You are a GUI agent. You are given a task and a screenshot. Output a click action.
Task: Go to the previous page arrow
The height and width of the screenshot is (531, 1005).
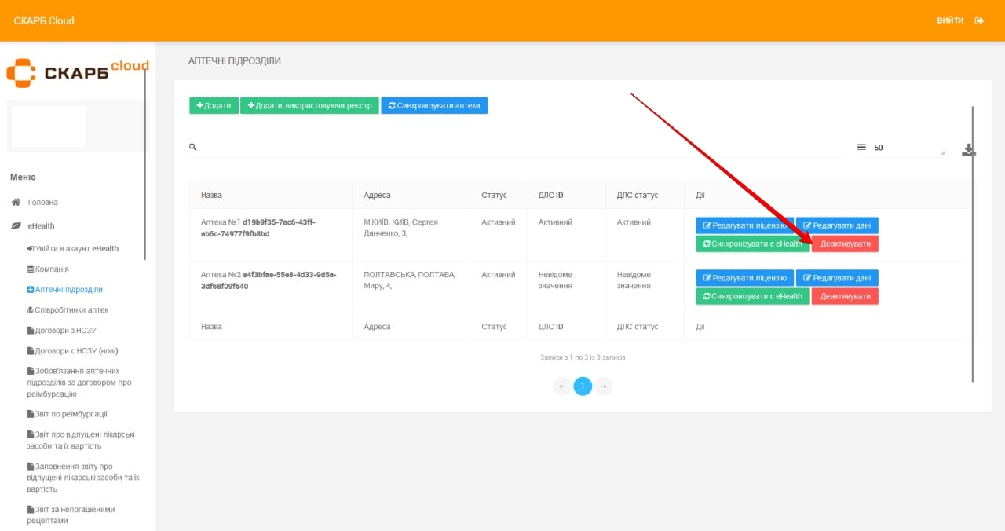pos(562,386)
